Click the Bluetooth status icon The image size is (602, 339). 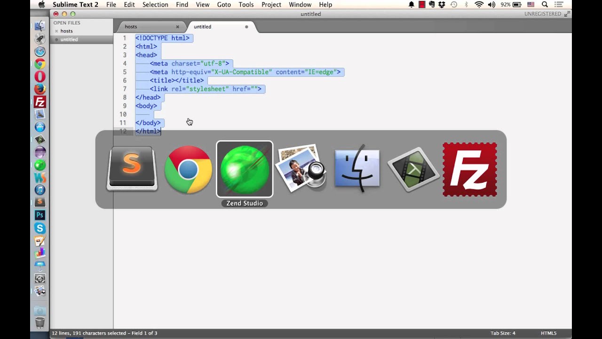[x=467, y=4]
